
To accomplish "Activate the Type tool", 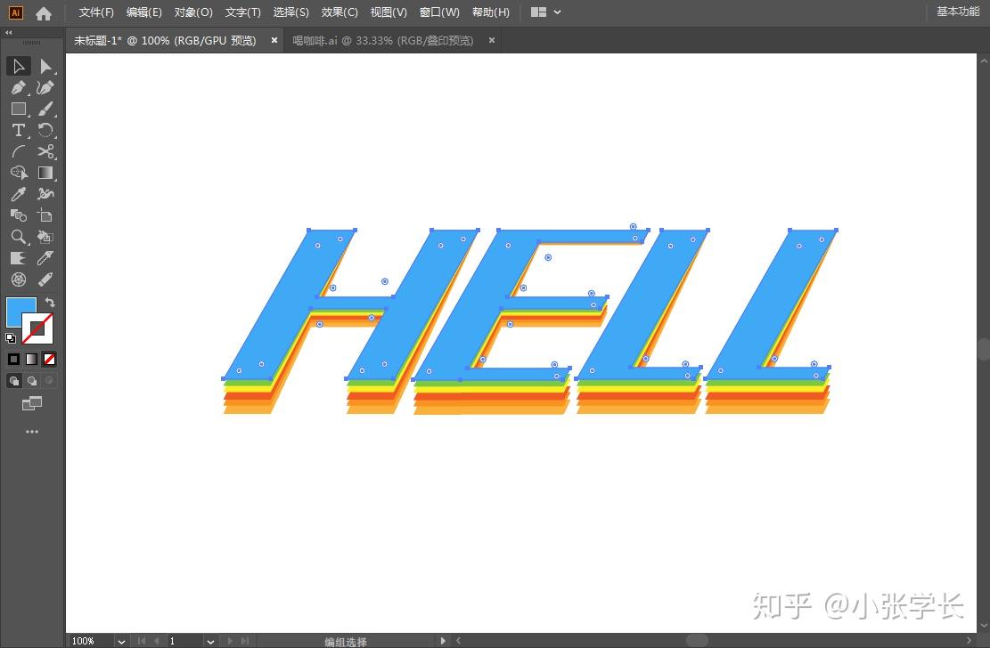I will coord(19,130).
